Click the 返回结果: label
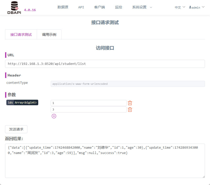 pyautogui.click(x=14, y=139)
